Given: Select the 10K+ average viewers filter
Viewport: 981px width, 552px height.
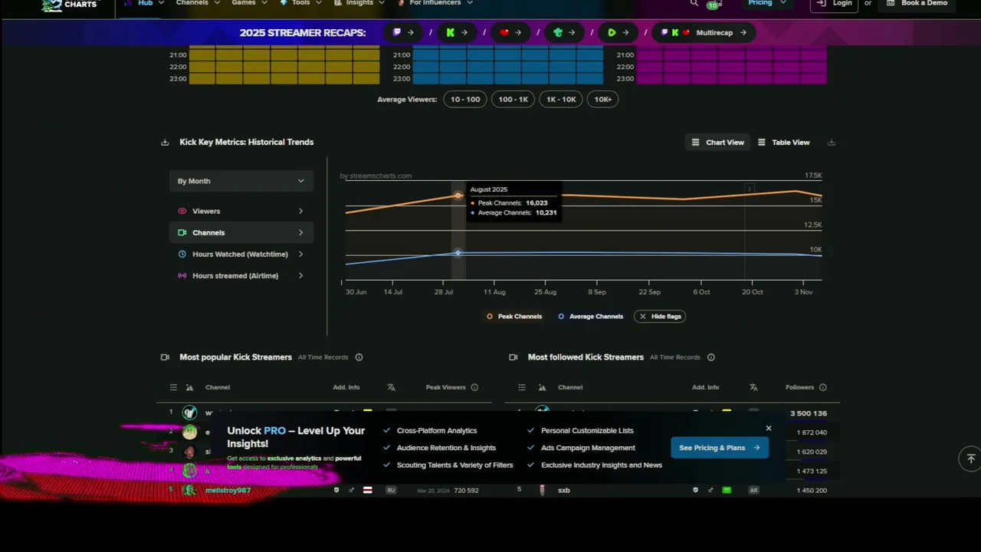Looking at the screenshot, I should [x=603, y=99].
